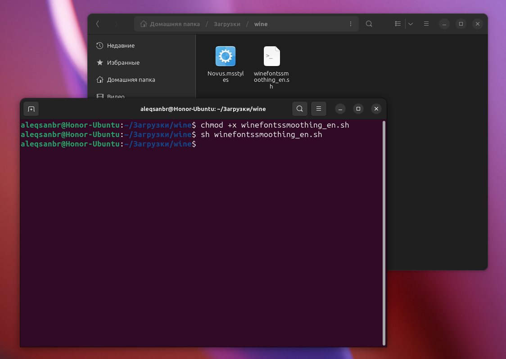Search files in file manager
Viewport: 506px width, 359px height.
(369, 24)
